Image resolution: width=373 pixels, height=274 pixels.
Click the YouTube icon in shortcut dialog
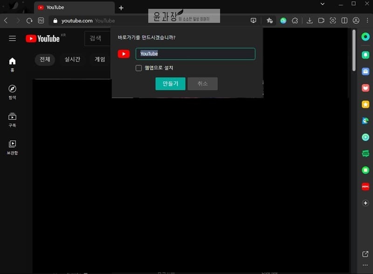[x=124, y=54]
